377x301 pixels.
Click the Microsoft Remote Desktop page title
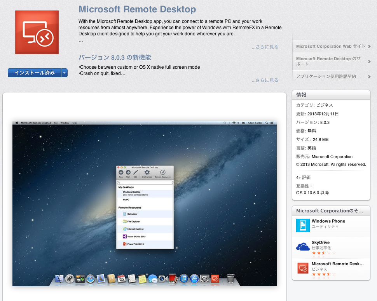point(137,9)
